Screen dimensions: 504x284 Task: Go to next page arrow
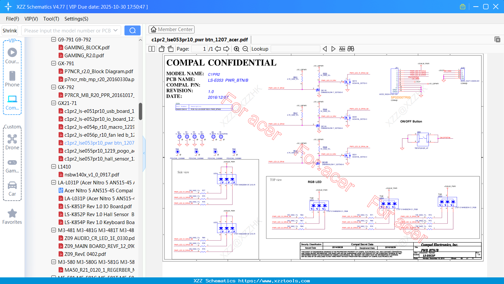226,49
